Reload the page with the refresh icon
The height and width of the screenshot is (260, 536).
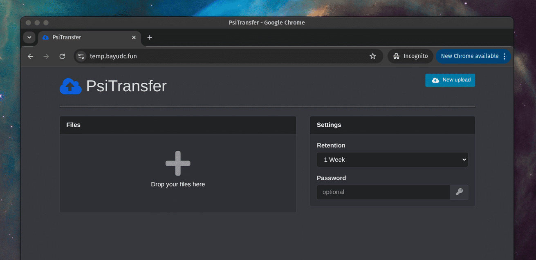tap(62, 56)
